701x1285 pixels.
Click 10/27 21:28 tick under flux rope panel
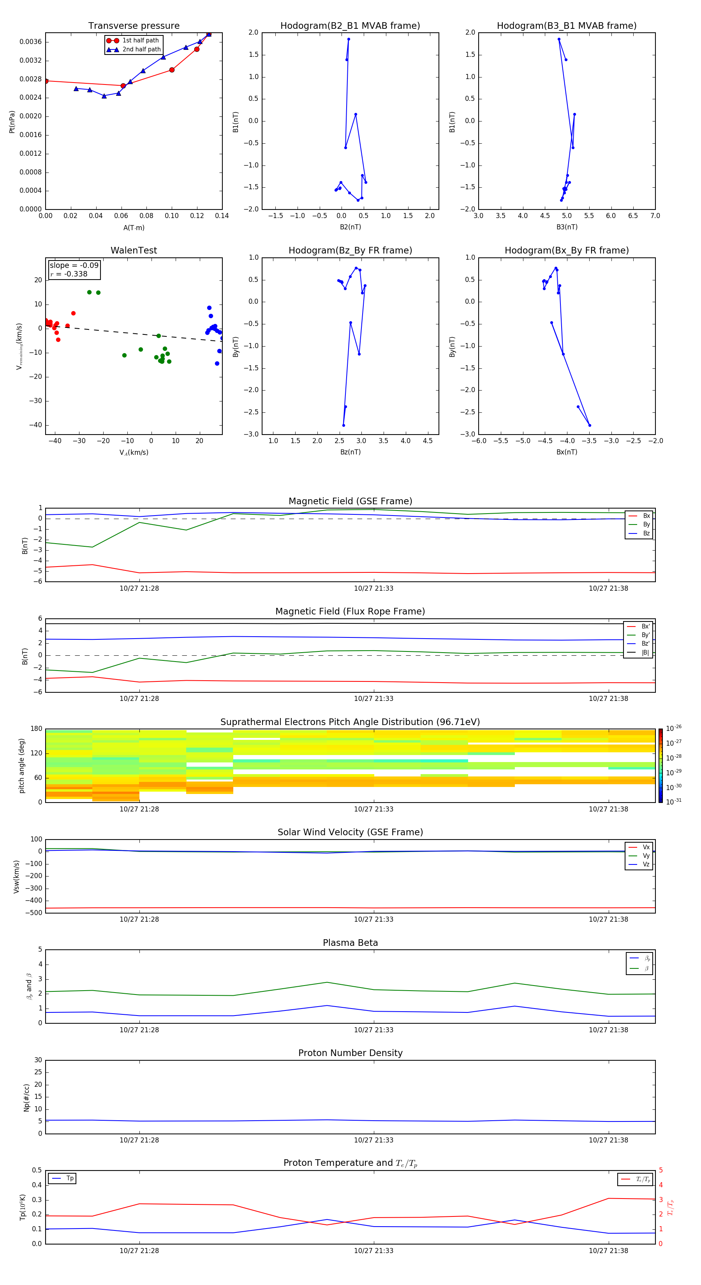tap(139, 699)
